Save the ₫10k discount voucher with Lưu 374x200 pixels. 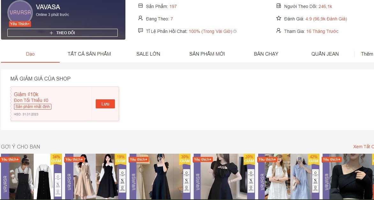coord(105,104)
